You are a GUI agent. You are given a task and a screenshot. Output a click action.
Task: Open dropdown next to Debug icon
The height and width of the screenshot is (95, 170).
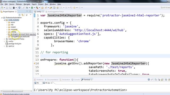pyautogui.click(x=29, y=8)
